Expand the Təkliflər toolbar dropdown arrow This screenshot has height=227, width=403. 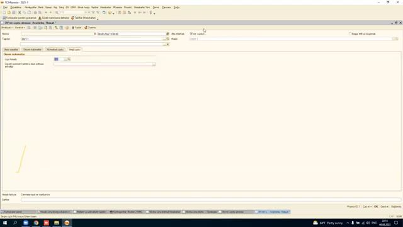98,18
